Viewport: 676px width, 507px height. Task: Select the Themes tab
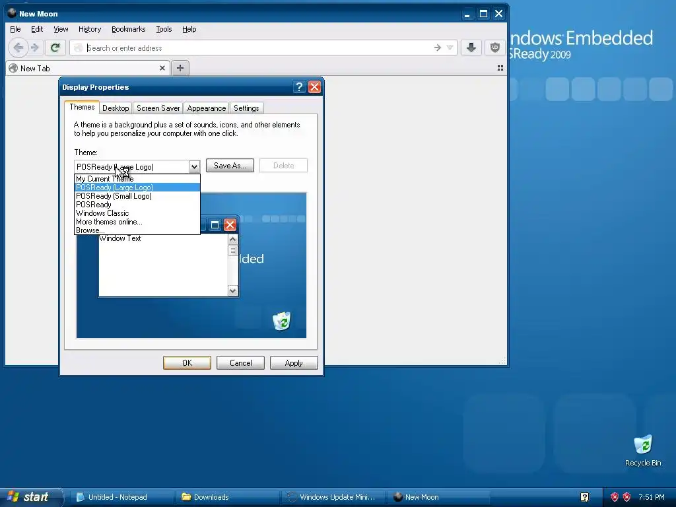point(82,107)
